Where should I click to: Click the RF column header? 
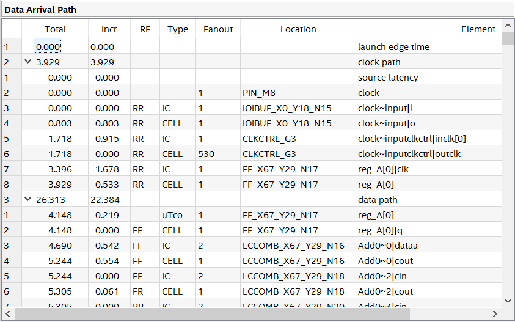[x=145, y=29]
